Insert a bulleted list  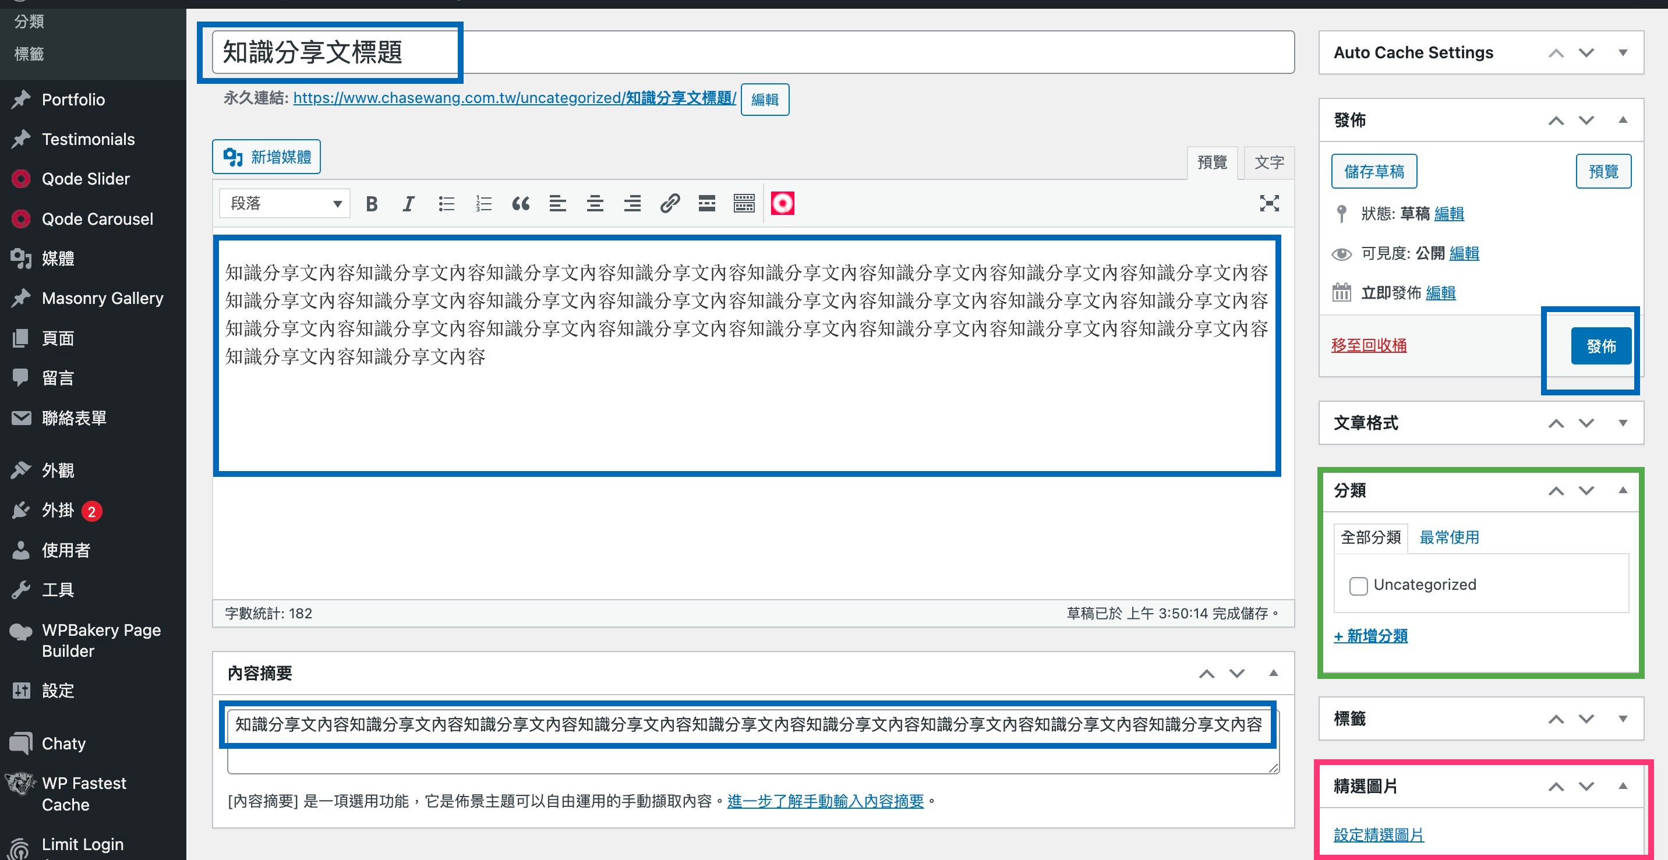coord(446,204)
